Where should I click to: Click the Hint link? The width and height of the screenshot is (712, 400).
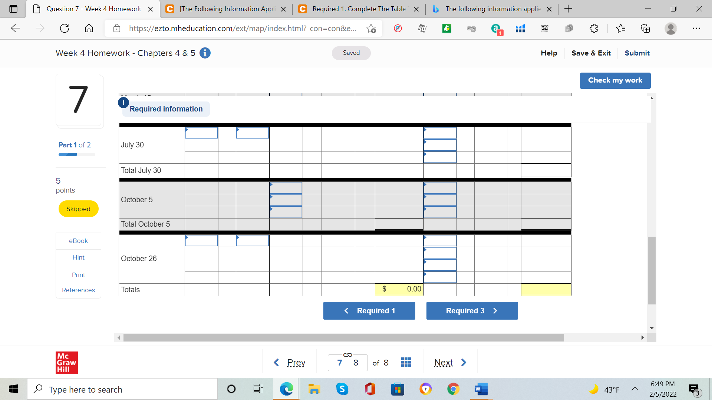click(78, 257)
